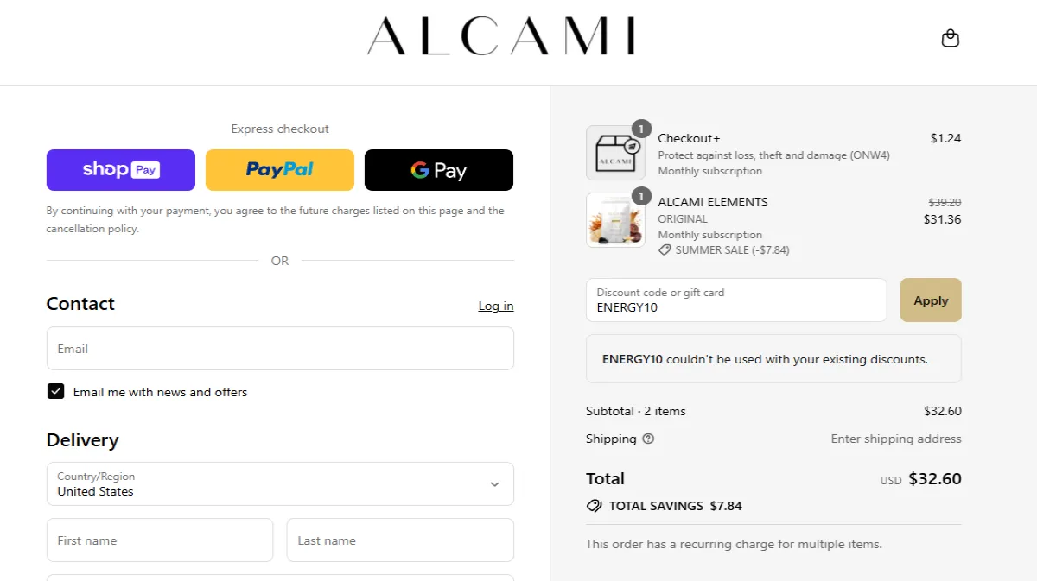Pay with Shop Pay express checkout
Screen dimensions: 1037x581
click(x=120, y=170)
